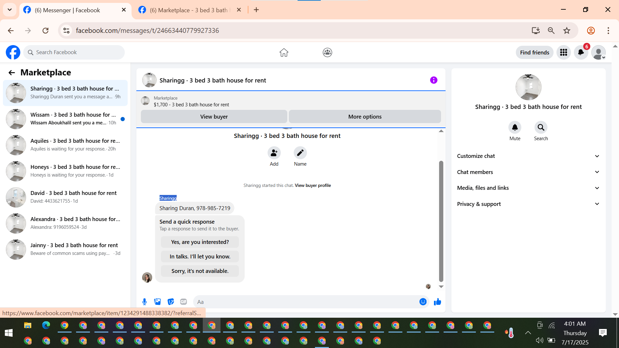Click the message input field

(306, 302)
